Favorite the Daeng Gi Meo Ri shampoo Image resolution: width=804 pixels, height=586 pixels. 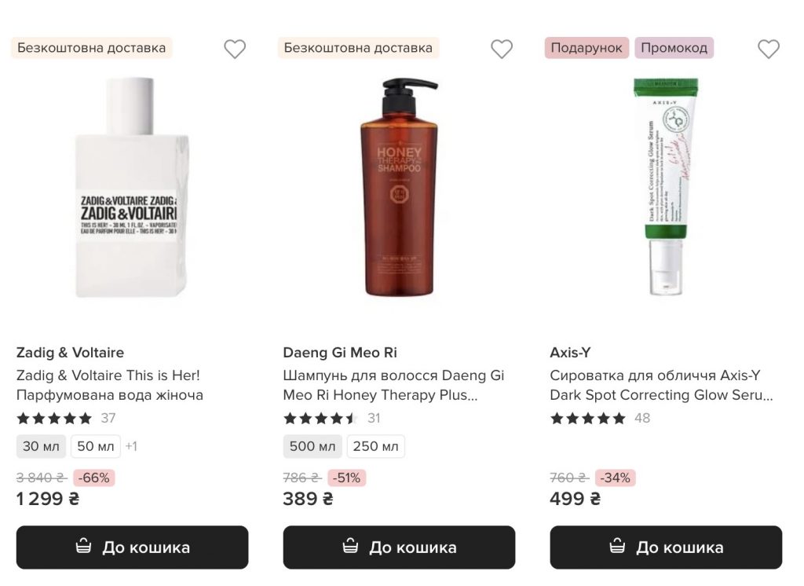[502, 49]
